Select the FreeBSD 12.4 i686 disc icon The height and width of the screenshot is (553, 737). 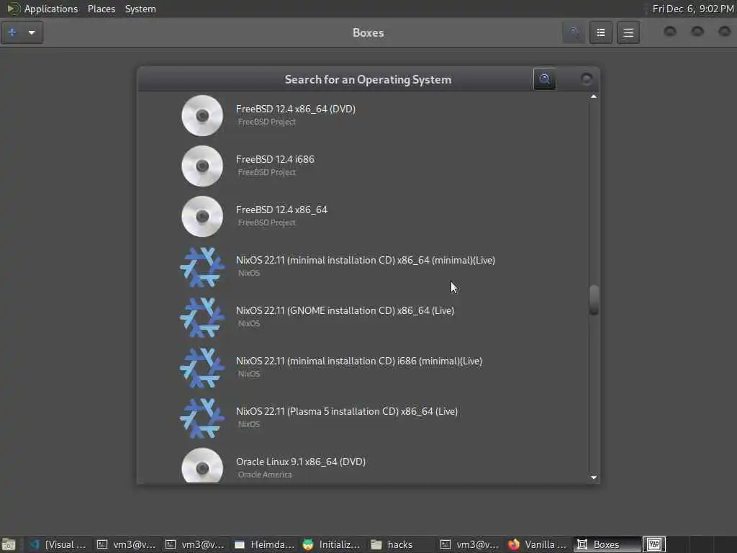tap(202, 166)
